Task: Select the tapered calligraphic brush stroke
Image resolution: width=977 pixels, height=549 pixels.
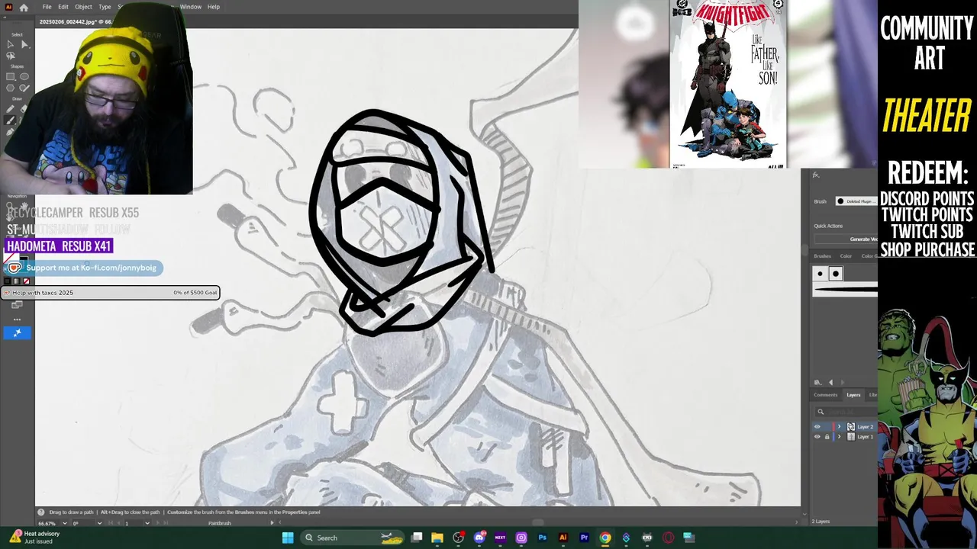Action: [x=845, y=289]
